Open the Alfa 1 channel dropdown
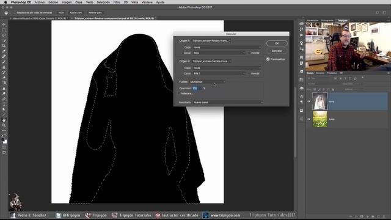The height and width of the screenshot is (220, 391). (x=219, y=73)
